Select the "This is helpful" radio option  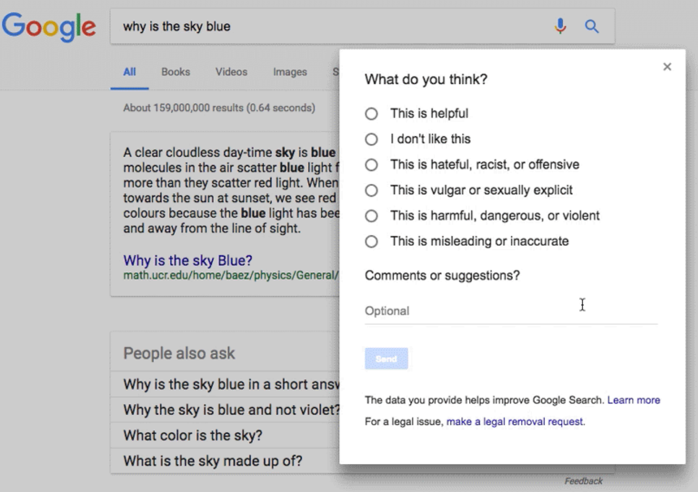click(371, 113)
